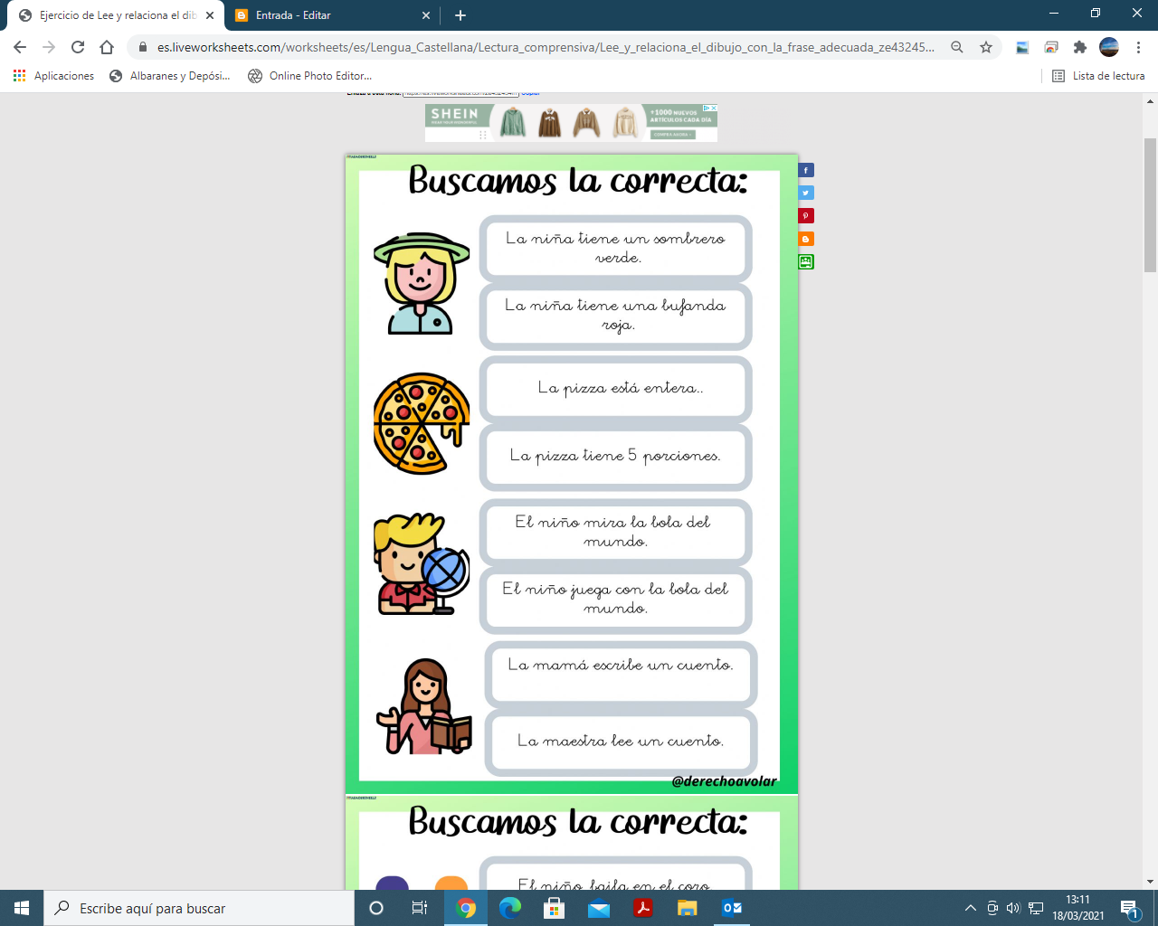Select 'La pizza está entera'
1158x926 pixels.
615,389
